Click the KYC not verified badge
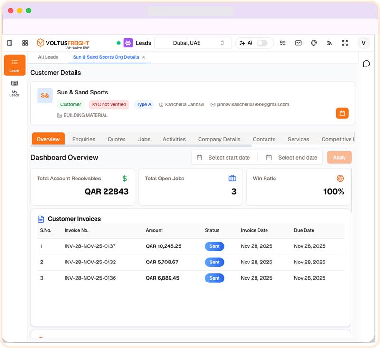The image size is (380, 348). (109, 104)
